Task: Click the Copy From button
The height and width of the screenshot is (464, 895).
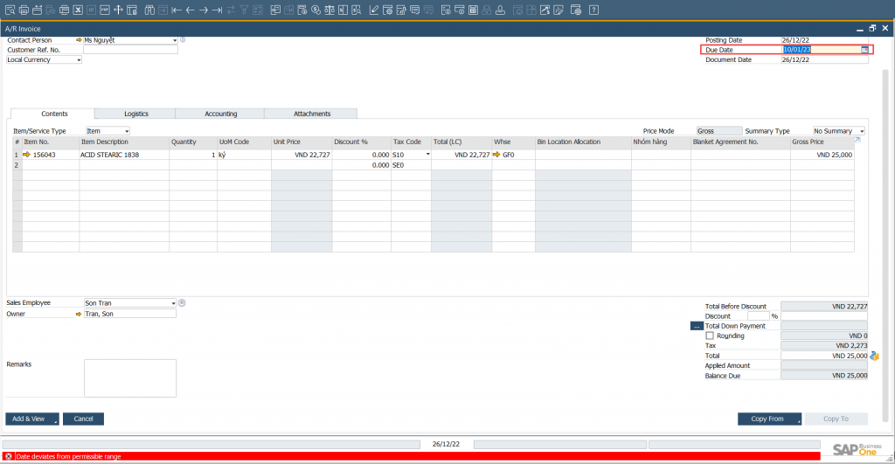Action: click(x=769, y=419)
